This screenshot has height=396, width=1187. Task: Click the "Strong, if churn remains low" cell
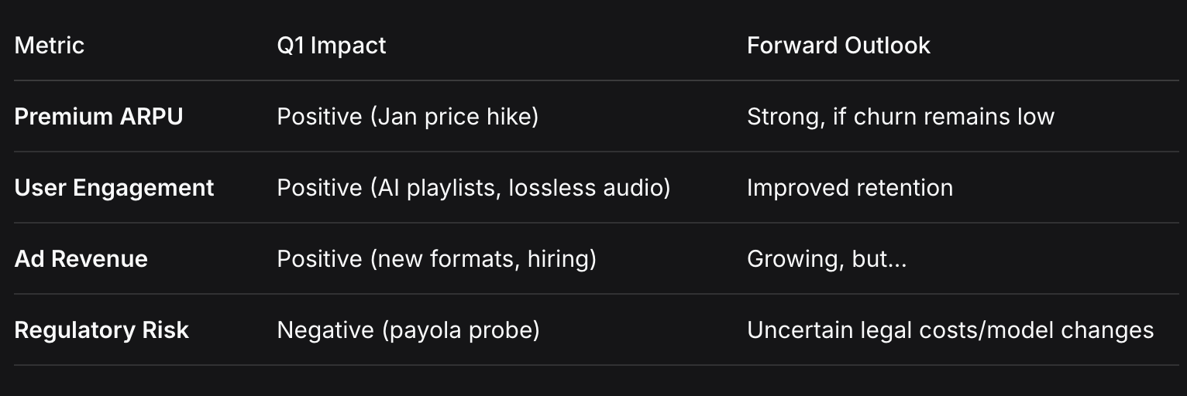pos(900,117)
